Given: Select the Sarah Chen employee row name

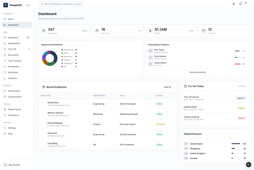Looking at the screenshot, I should coord(53,102).
